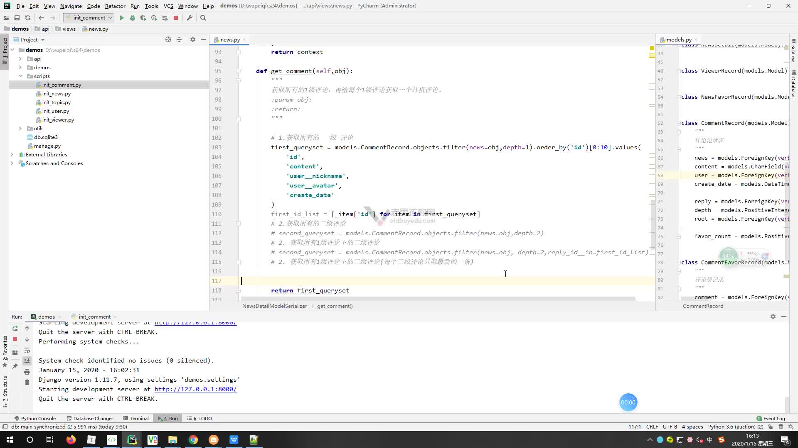Screen dimensions: 798x448
Task: Follow the http://127.0.0.1:8000/ server link
Action: pos(195,389)
